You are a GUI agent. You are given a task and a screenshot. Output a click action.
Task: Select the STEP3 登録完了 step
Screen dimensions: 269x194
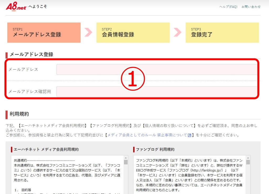(x=222, y=32)
